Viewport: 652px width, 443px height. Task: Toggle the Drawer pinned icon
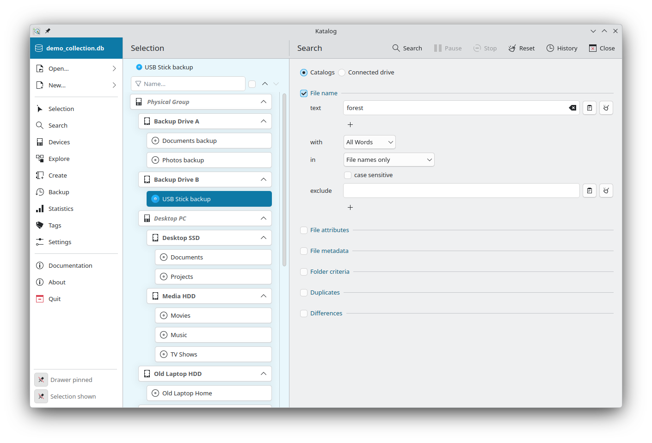tap(41, 380)
